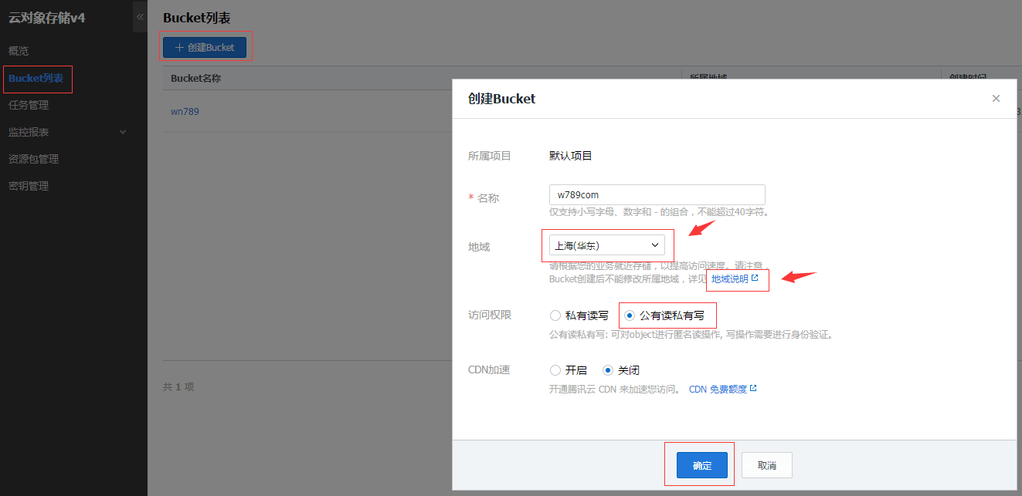Viewport: 1022px width, 496px height.
Task: Click the bucket 名称 input field
Action: pyautogui.click(x=657, y=194)
